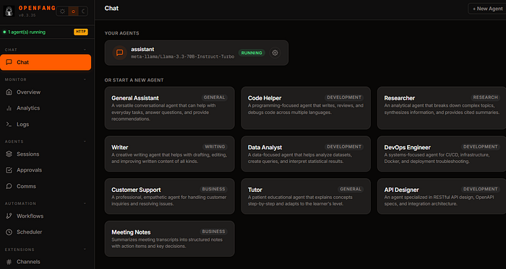Click the RESEARCH tag on Researcher

click(485, 97)
